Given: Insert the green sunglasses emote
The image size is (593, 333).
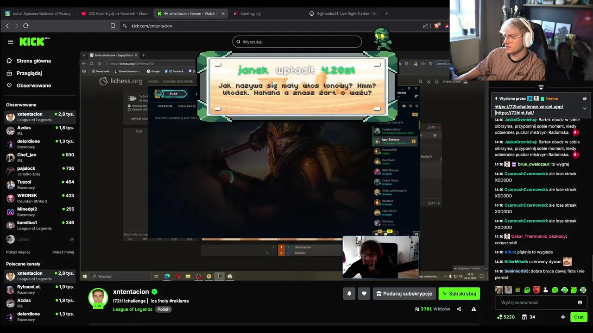Looking at the screenshot, I should [x=527, y=290].
